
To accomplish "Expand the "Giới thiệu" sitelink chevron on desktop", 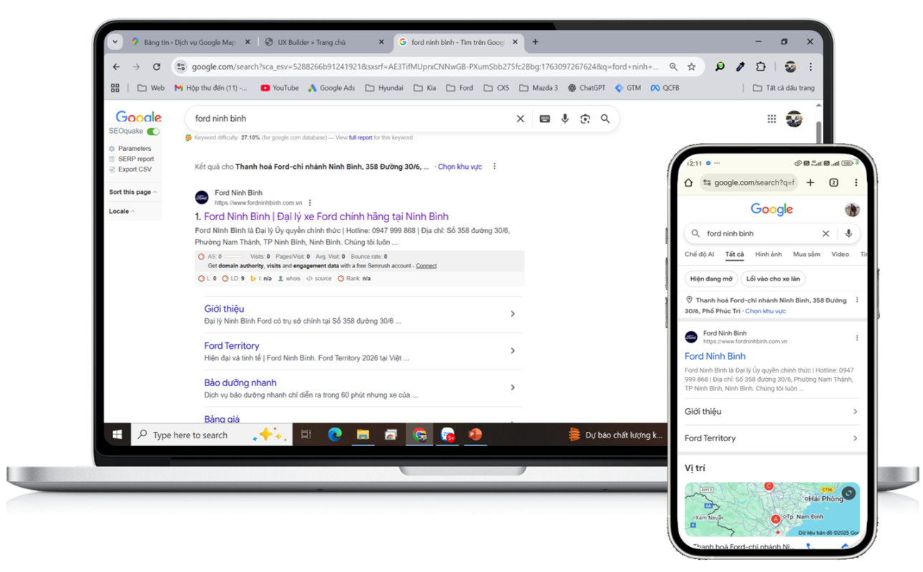I will coord(512,314).
